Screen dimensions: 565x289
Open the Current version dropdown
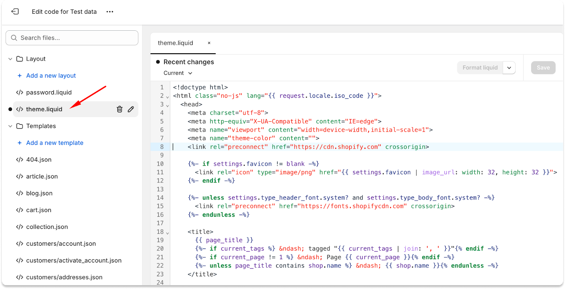coord(178,73)
